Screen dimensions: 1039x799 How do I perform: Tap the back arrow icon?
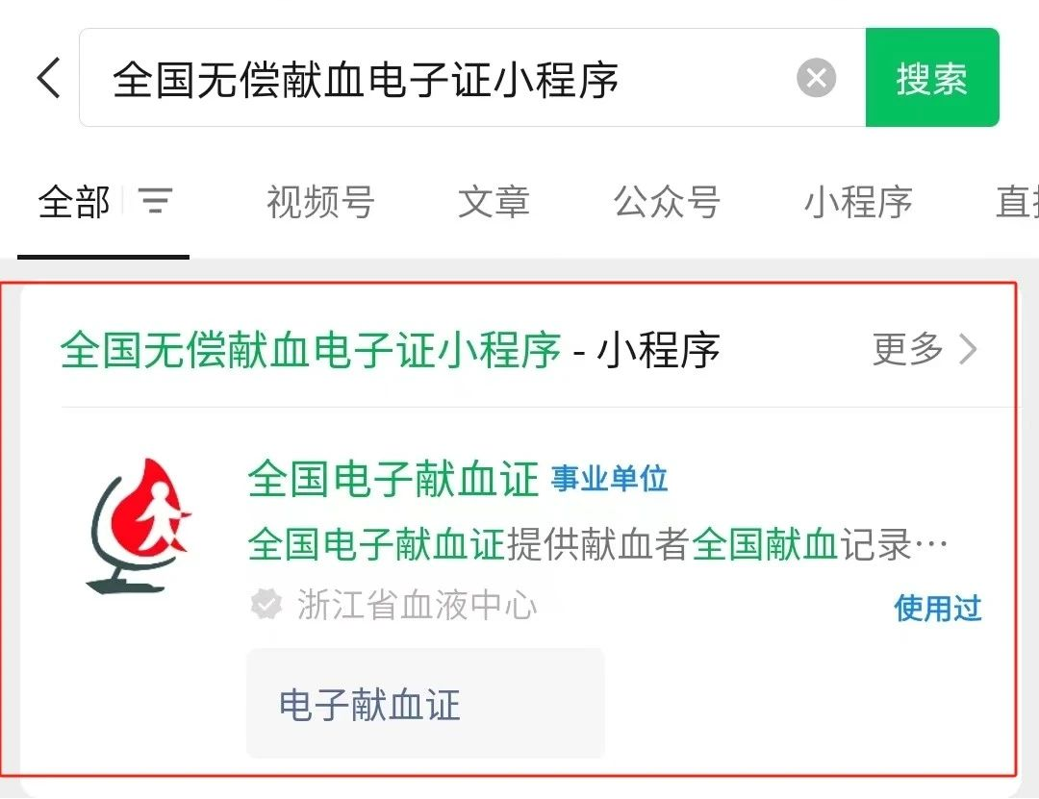48,78
